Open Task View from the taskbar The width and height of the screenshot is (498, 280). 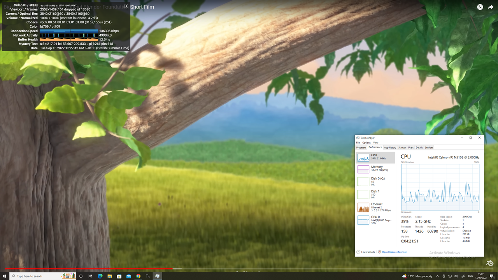click(90, 276)
